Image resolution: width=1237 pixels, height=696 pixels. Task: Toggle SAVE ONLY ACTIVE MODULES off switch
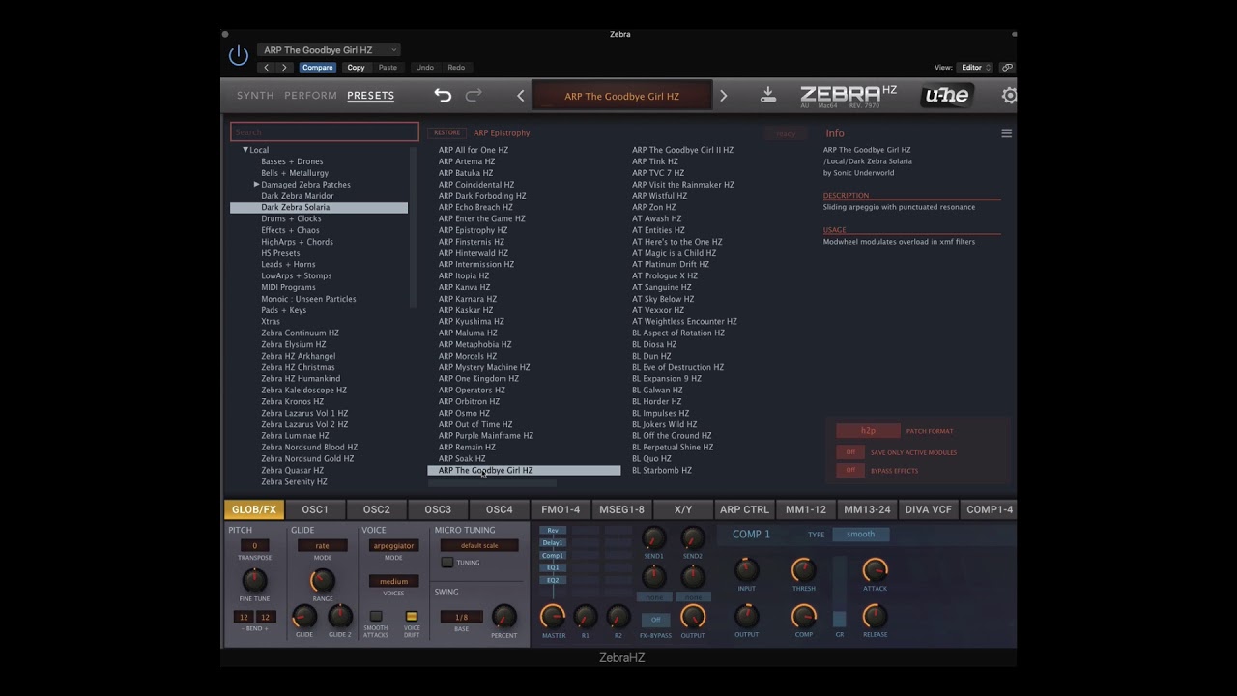[x=850, y=452]
